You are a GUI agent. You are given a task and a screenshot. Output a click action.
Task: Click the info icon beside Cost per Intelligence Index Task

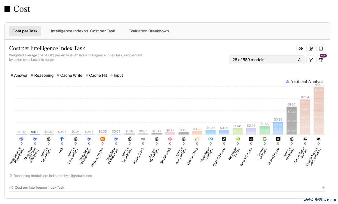click(x=11, y=188)
